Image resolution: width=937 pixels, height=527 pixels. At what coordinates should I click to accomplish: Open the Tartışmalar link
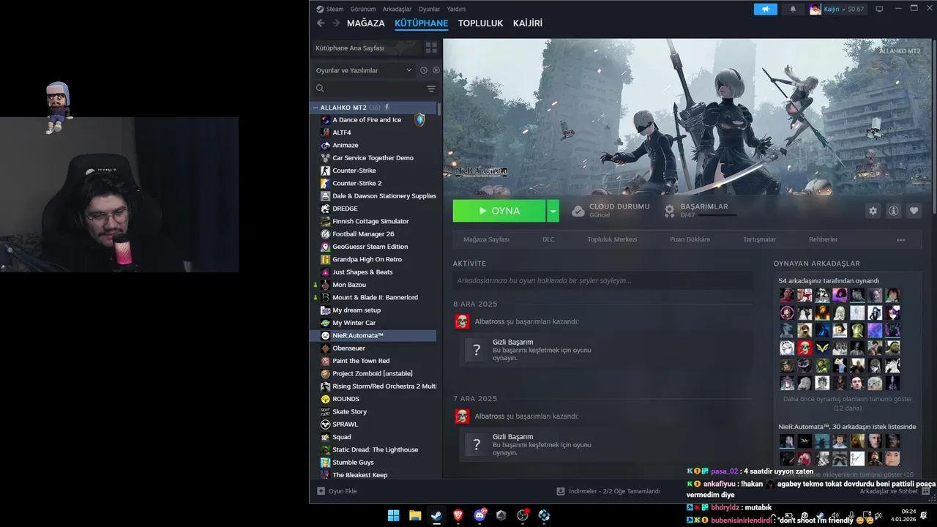click(759, 239)
